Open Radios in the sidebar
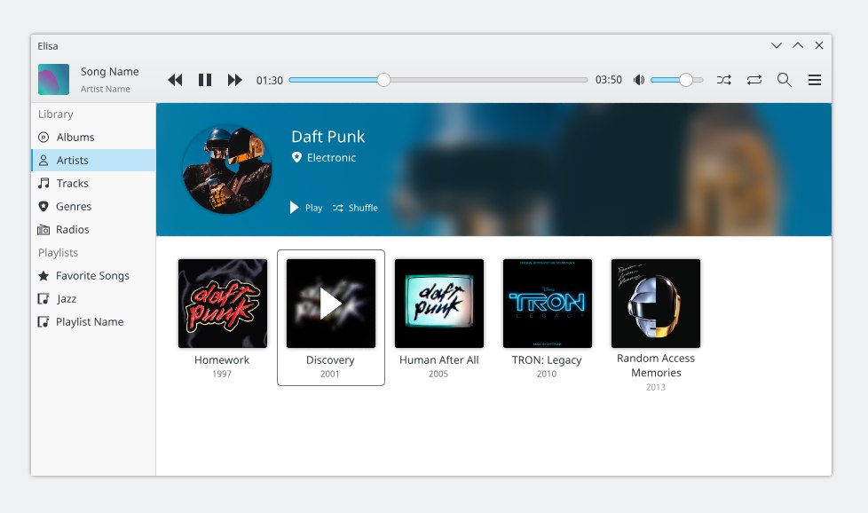Image resolution: width=868 pixels, height=513 pixels. [93, 229]
